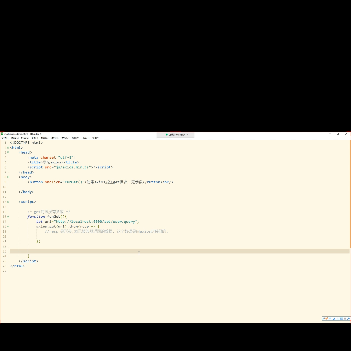Open the 视图(V) menu
The width and height of the screenshot is (351, 351).
[x=76, y=138]
